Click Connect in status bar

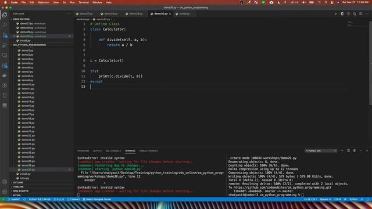point(73,199)
